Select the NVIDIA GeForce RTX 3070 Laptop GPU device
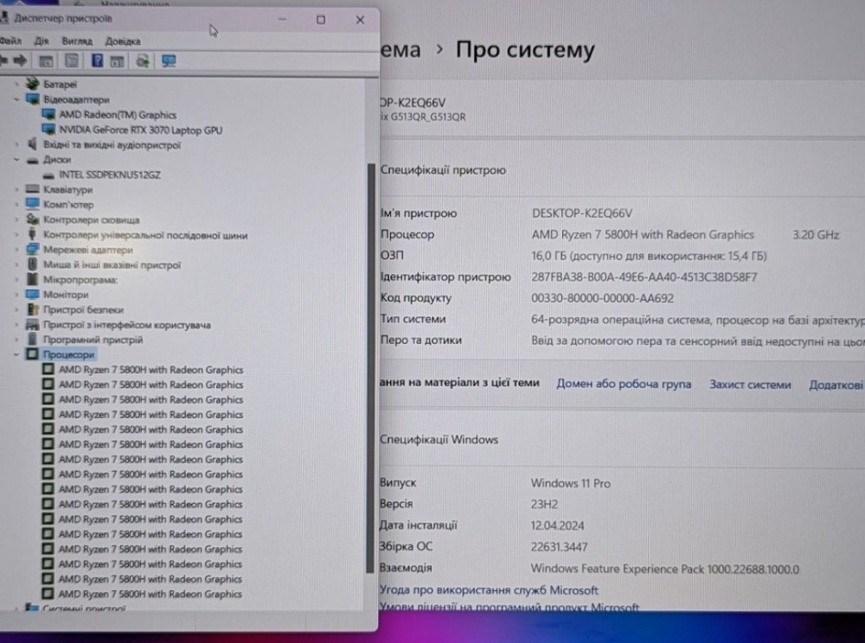The width and height of the screenshot is (865, 643). 140,130
